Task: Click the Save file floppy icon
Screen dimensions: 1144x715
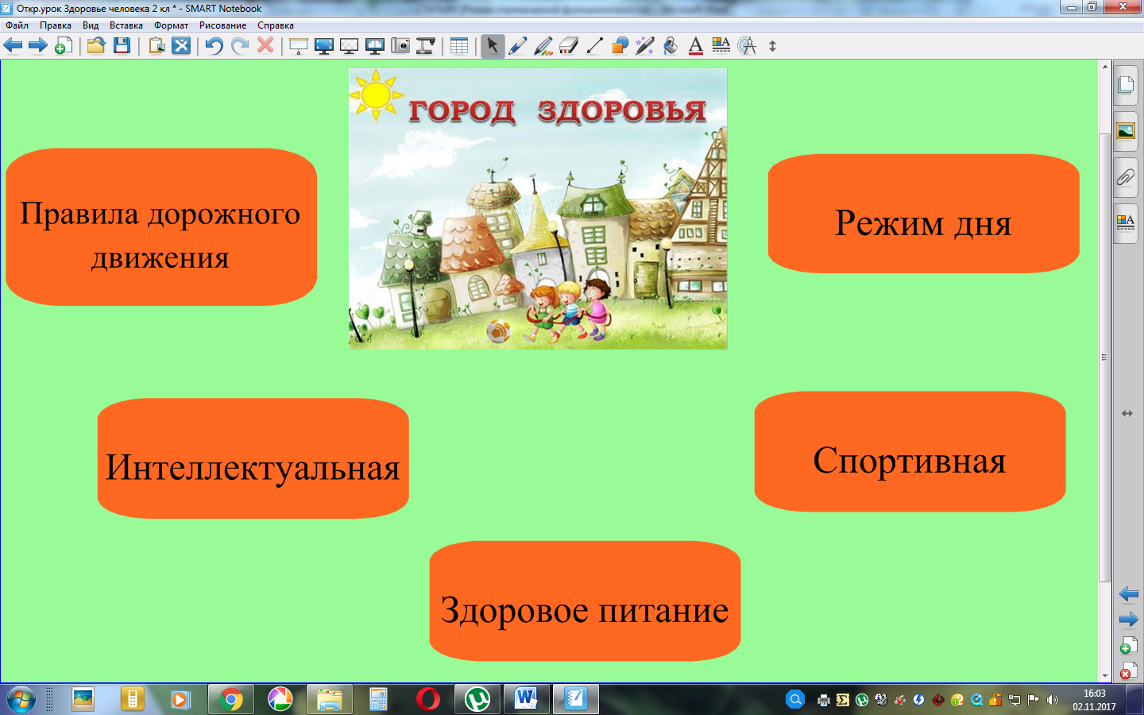Action: 122,46
